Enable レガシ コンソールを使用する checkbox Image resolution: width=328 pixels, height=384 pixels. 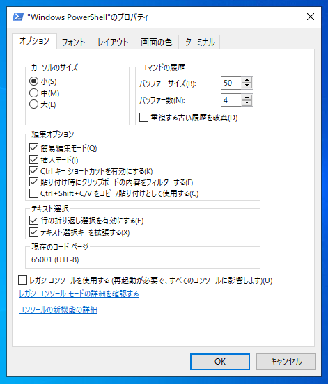(x=22, y=280)
